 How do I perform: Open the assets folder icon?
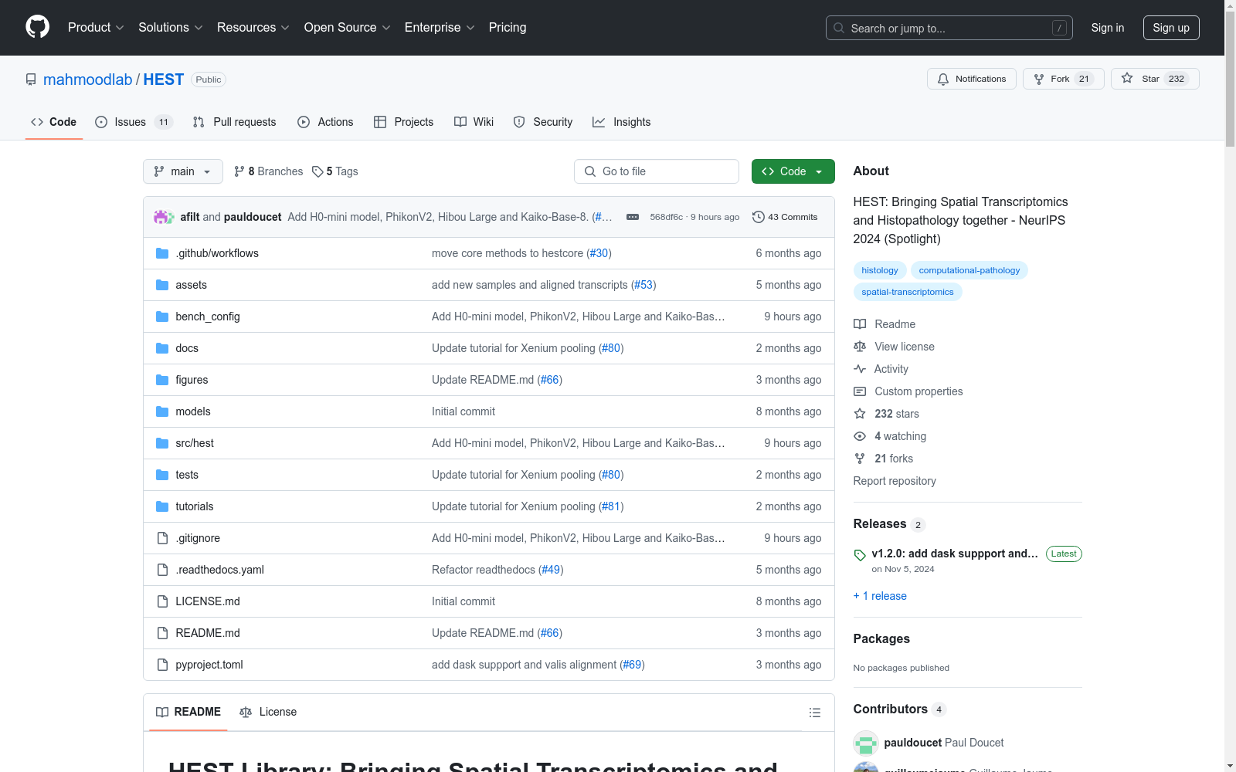[x=162, y=285]
